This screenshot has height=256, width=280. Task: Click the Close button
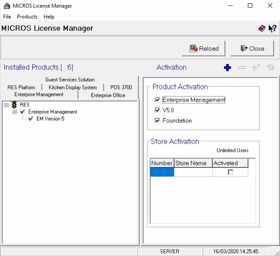point(252,48)
